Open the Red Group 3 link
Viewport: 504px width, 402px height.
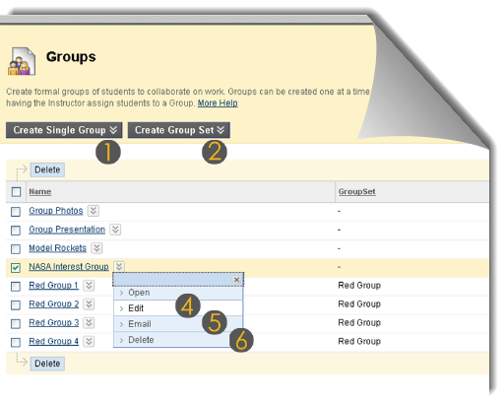point(54,323)
